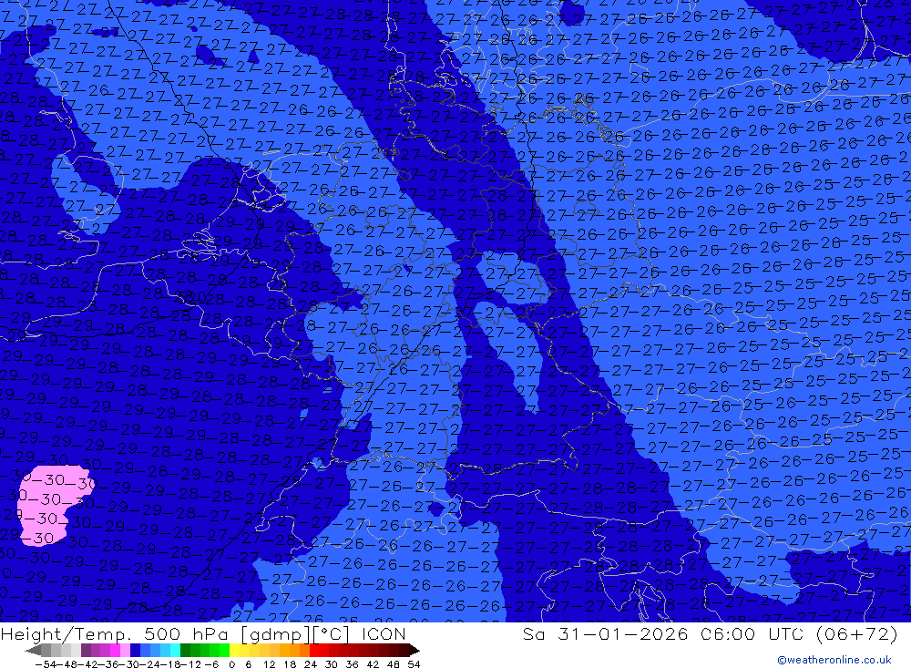
Task: Click the '0' legend scale label
Action: tap(231, 664)
